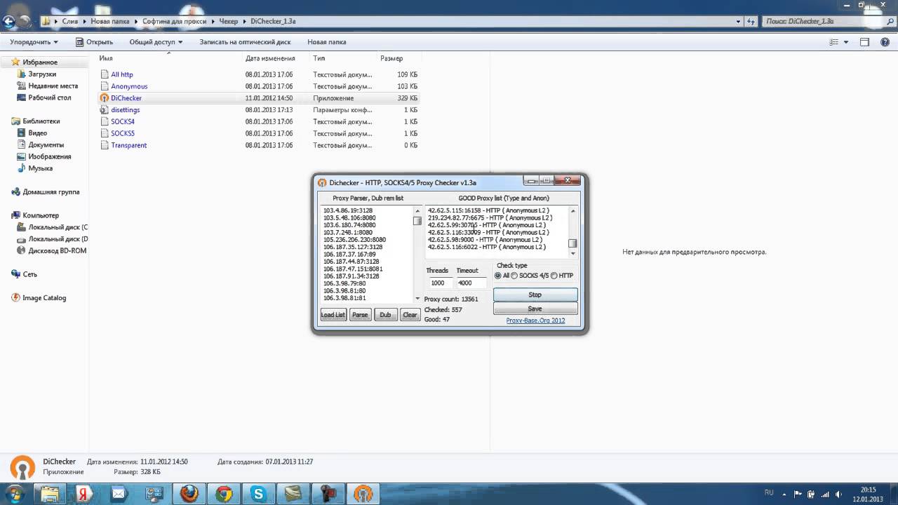Click the GOOD proxy list scrollbar thumb
Screen dimensions: 898x505
pos(572,243)
